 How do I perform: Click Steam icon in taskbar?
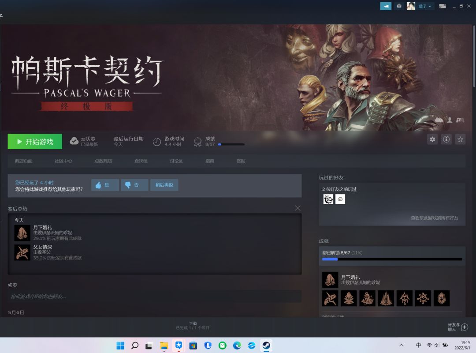266,345
